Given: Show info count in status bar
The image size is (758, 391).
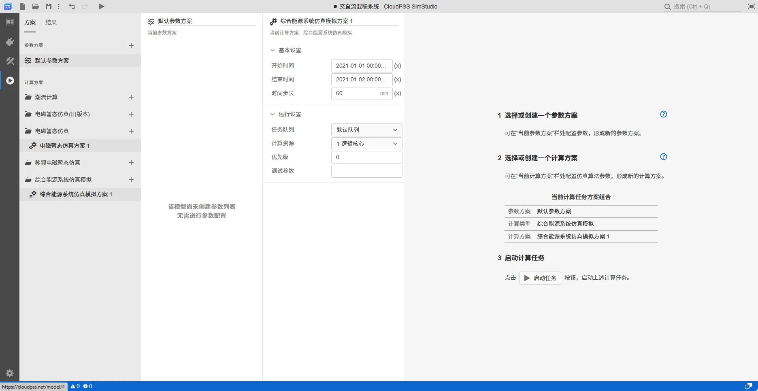Looking at the screenshot, I should pos(88,386).
